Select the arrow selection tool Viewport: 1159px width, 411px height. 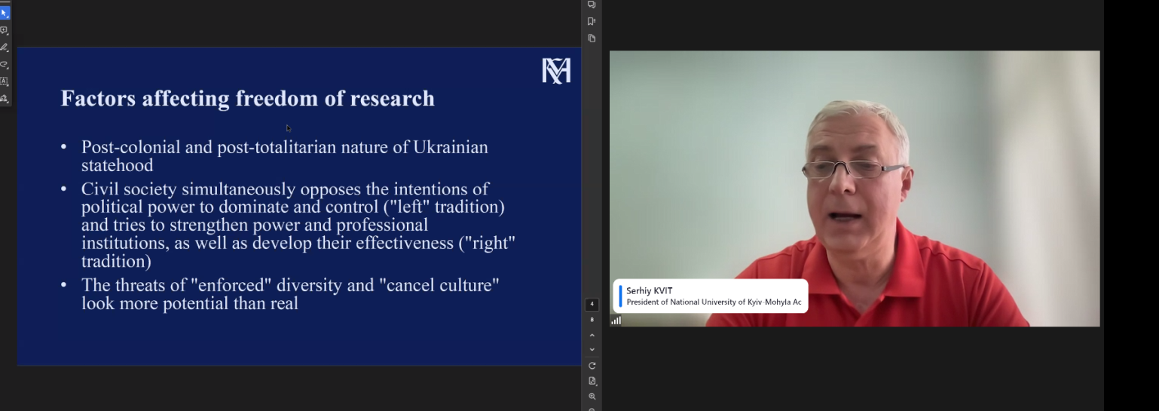4,13
